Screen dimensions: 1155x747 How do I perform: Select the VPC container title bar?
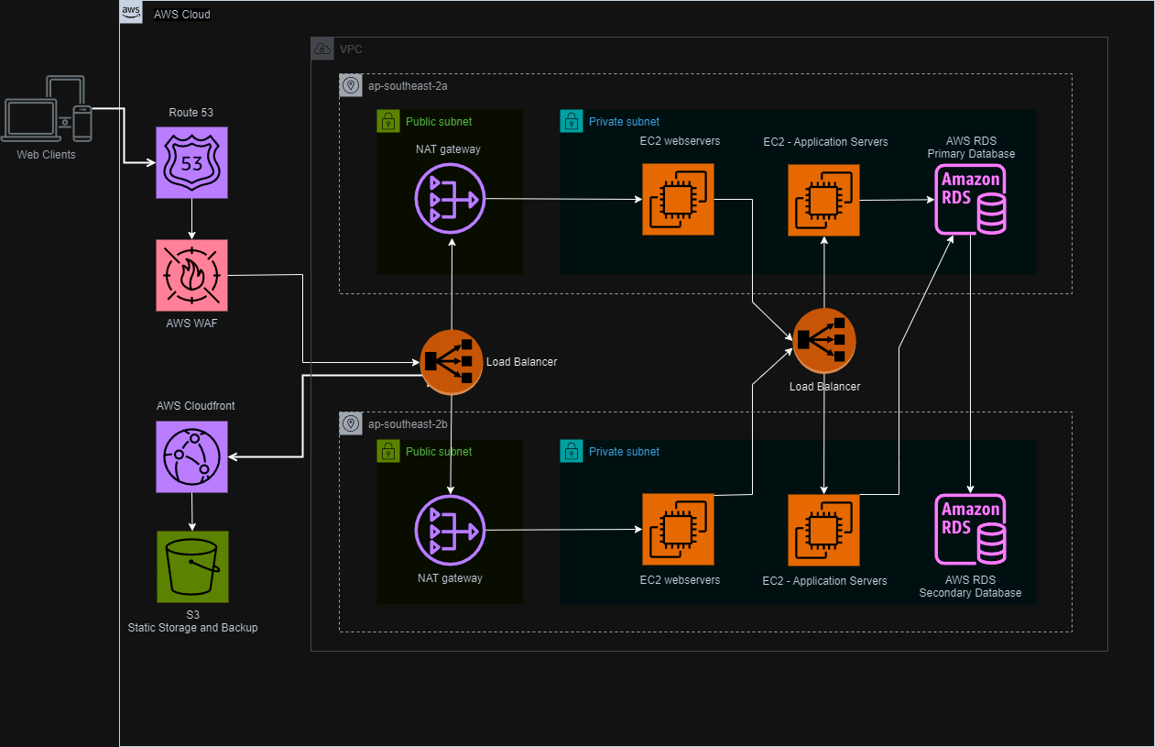tap(351, 49)
